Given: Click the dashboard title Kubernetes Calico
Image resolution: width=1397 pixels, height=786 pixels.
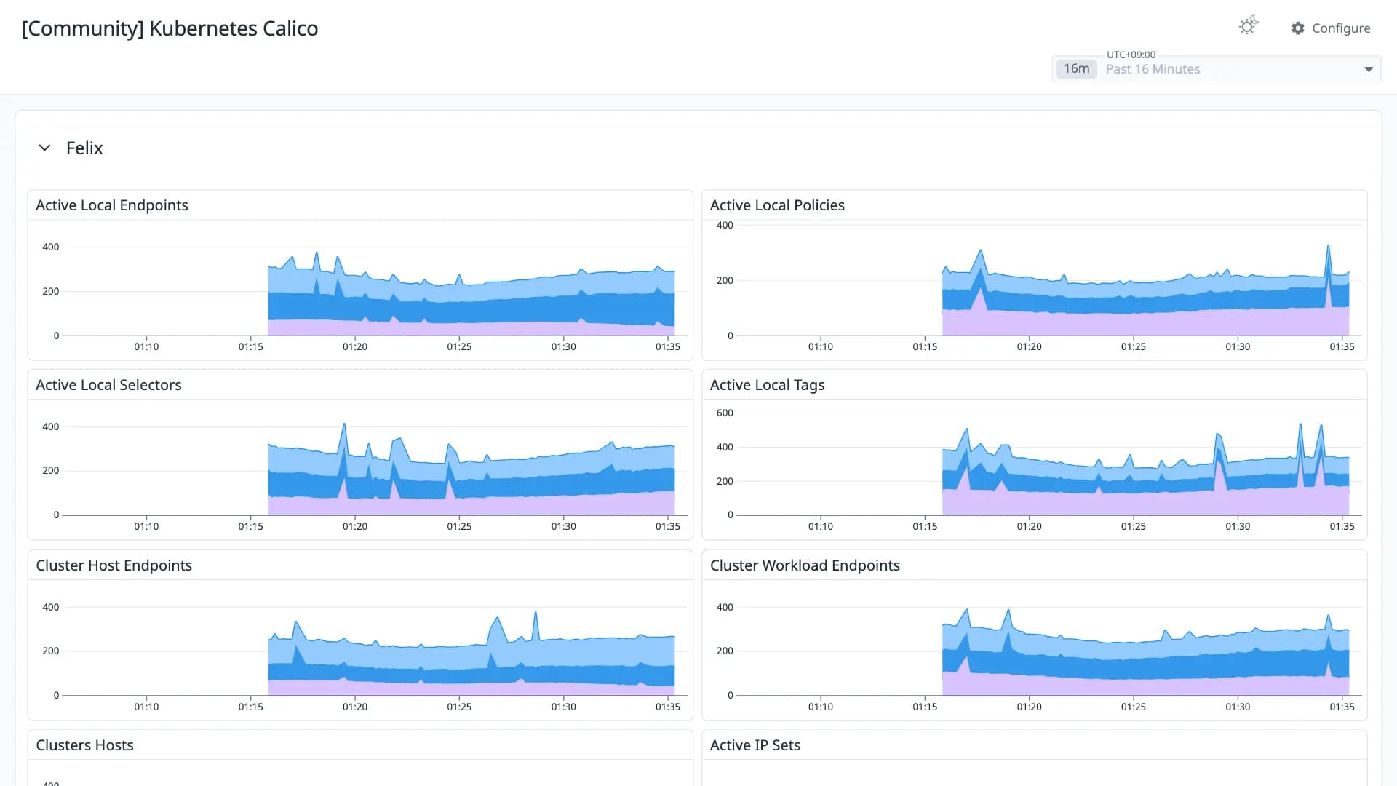Looking at the screenshot, I should (x=170, y=28).
